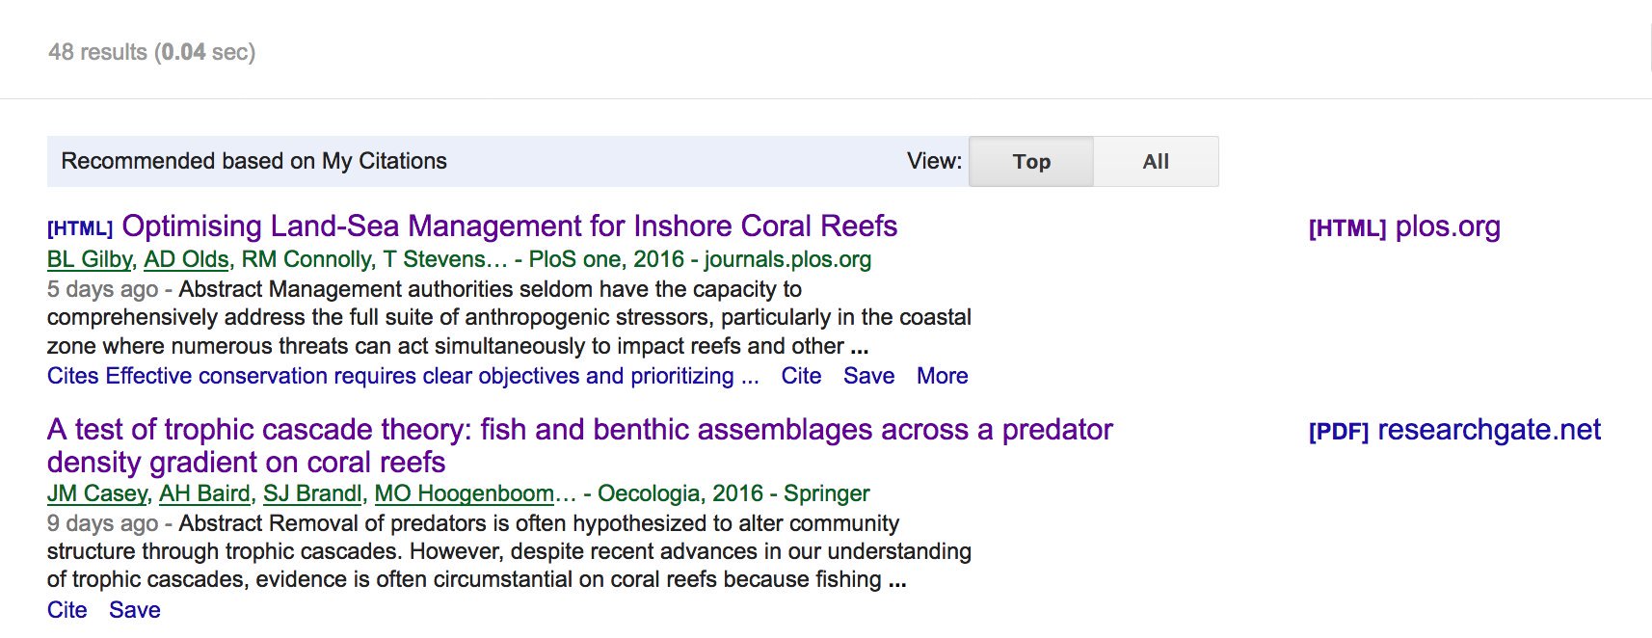Open the trophic cascade theory article title

click(578, 430)
